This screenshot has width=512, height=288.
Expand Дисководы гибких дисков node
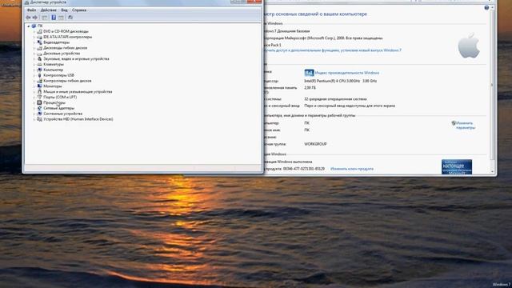pyautogui.click(x=34, y=48)
